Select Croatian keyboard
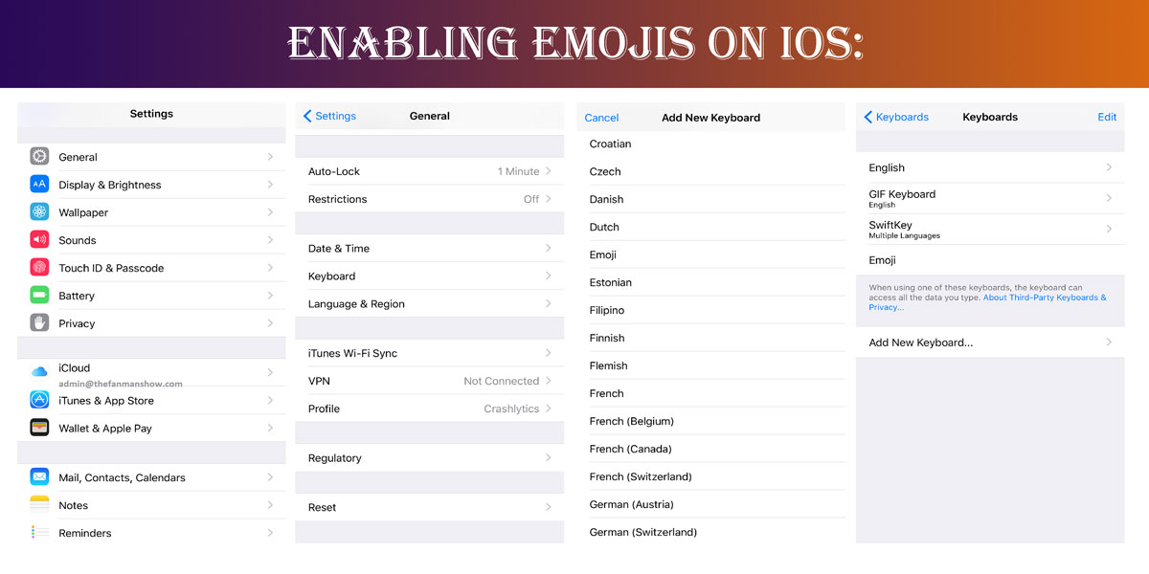This screenshot has height=574, width=1149. pyautogui.click(x=710, y=143)
